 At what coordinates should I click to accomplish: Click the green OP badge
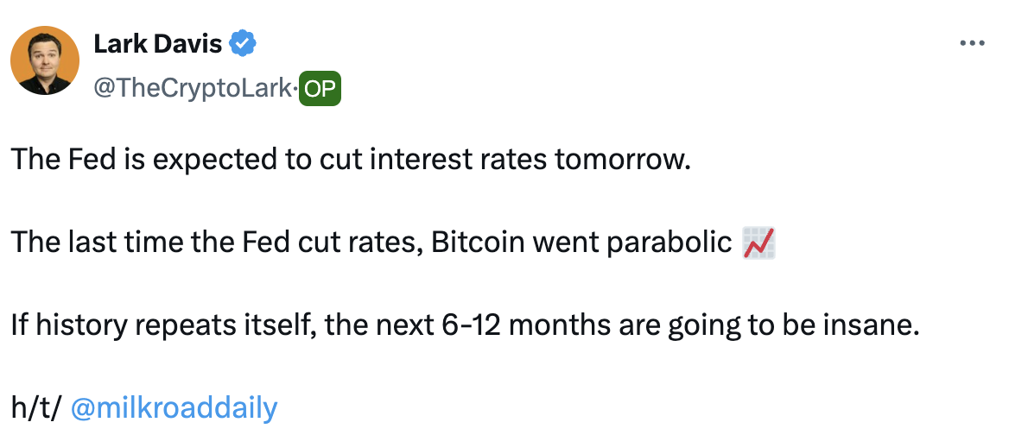tap(320, 89)
